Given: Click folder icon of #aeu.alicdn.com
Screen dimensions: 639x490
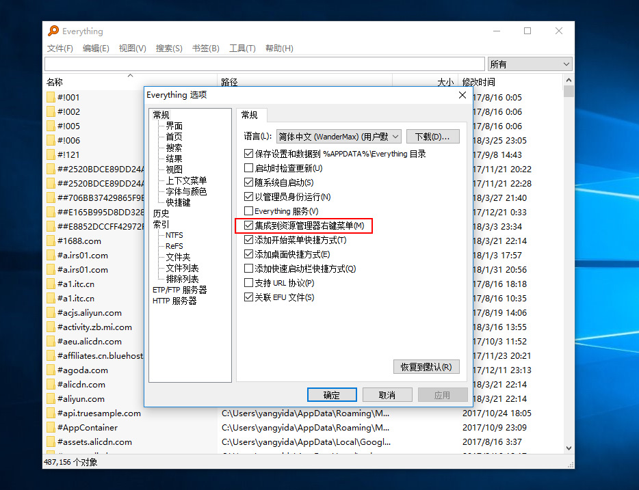Looking at the screenshot, I should (51, 342).
